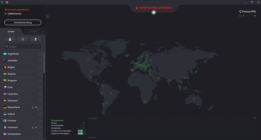
Task: Click the Argentinien flag icon
Action: point(5,54)
